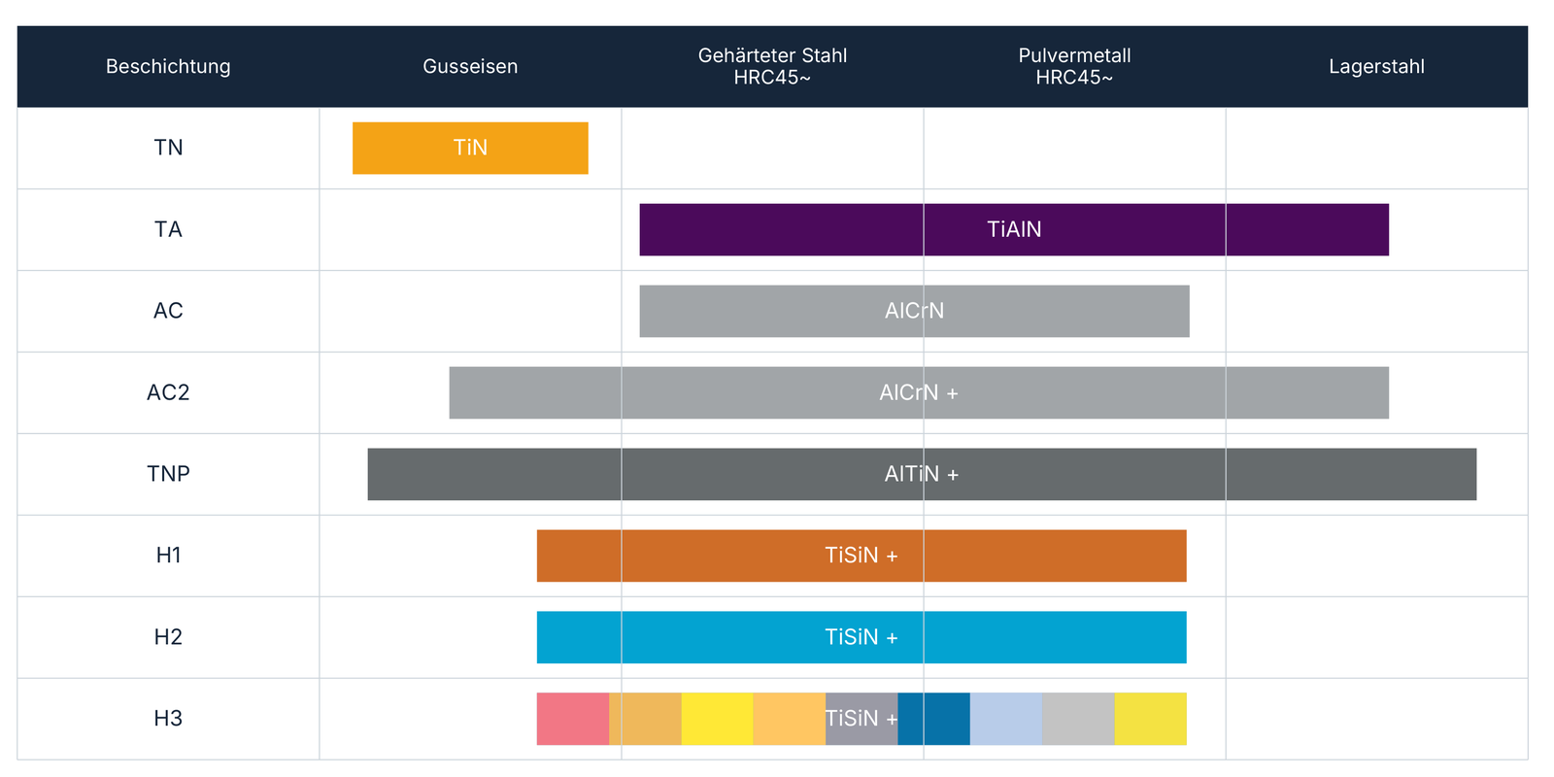
Task: Pick the dark blue segment of the H3 bar
Action: (933, 719)
